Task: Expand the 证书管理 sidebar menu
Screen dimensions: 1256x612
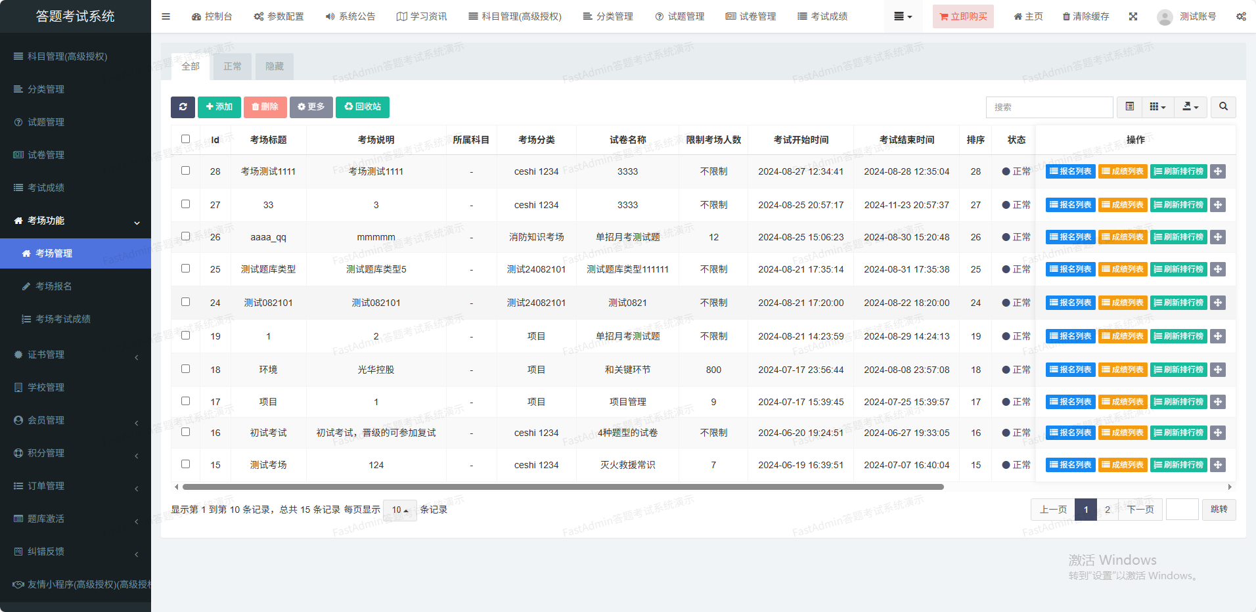Action: (x=76, y=355)
